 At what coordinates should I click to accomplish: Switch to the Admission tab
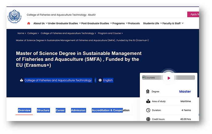(x=78, y=110)
